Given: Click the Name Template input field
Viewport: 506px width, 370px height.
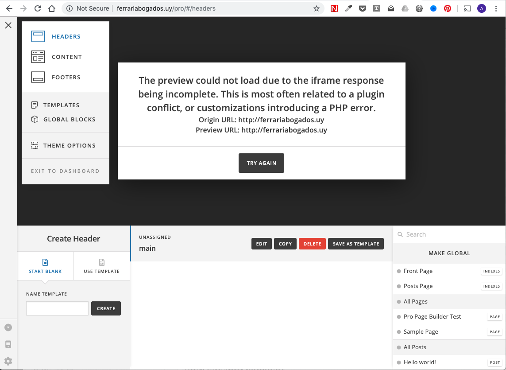Looking at the screenshot, I should pos(57,308).
